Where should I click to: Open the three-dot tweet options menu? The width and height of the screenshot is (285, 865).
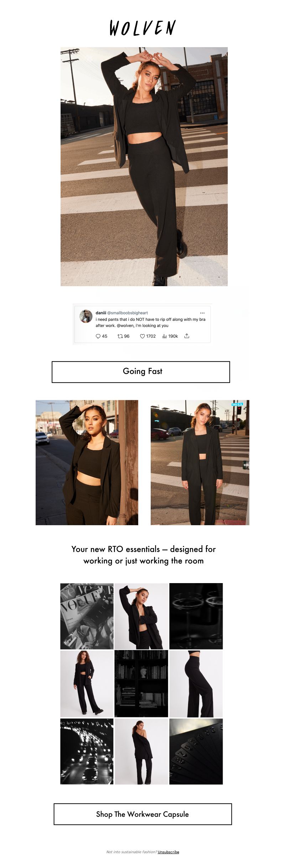tap(202, 313)
